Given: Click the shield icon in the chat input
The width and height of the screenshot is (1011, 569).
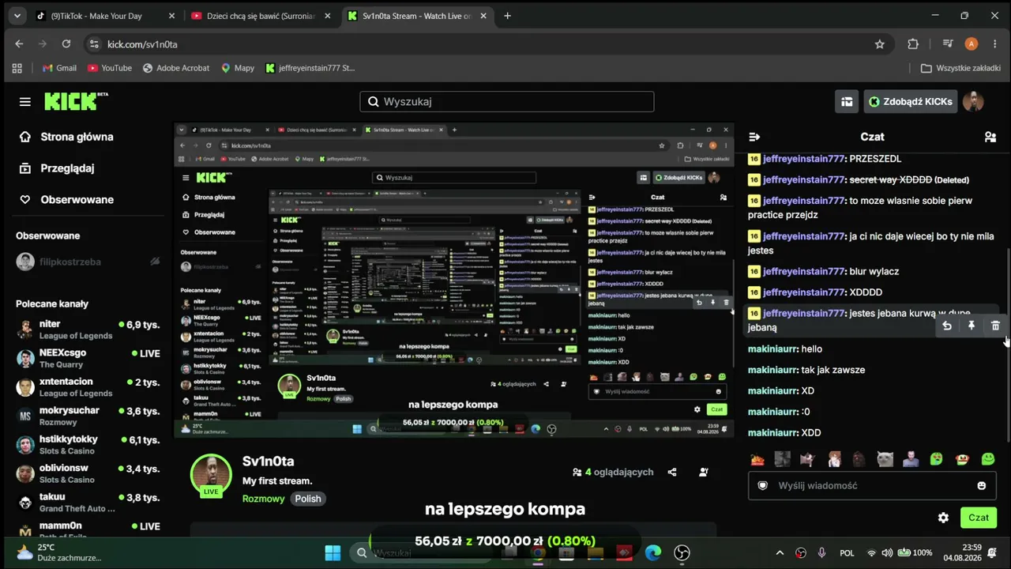Looking at the screenshot, I should 763,485.
